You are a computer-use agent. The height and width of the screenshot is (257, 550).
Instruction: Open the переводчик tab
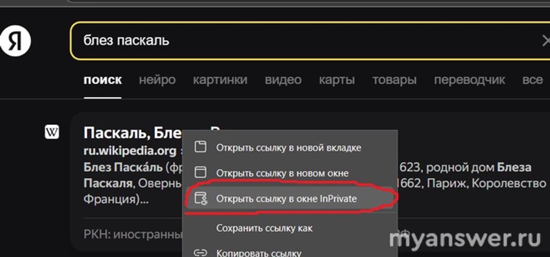tap(469, 80)
